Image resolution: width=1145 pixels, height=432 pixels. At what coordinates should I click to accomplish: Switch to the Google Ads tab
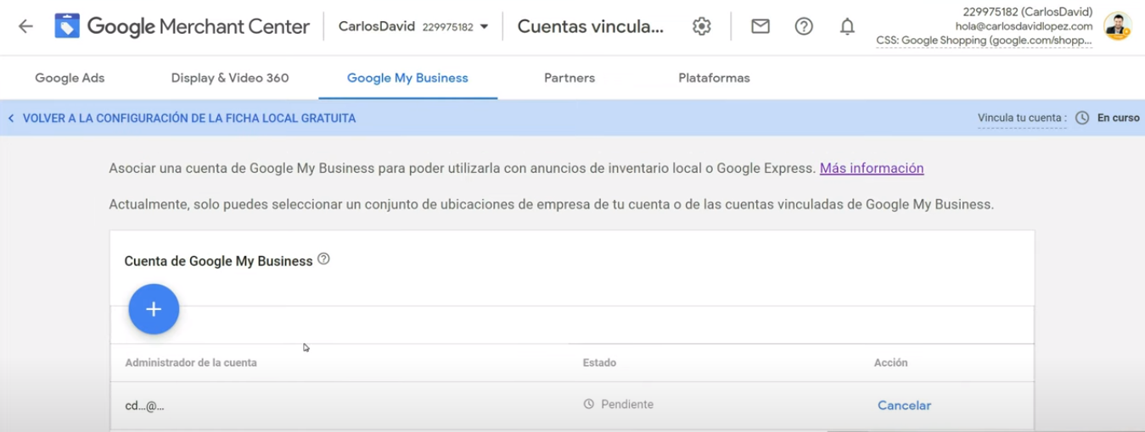pyautogui.click(x=70, y=78)
